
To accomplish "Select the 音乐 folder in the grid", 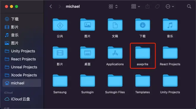I will coord(170,25).
